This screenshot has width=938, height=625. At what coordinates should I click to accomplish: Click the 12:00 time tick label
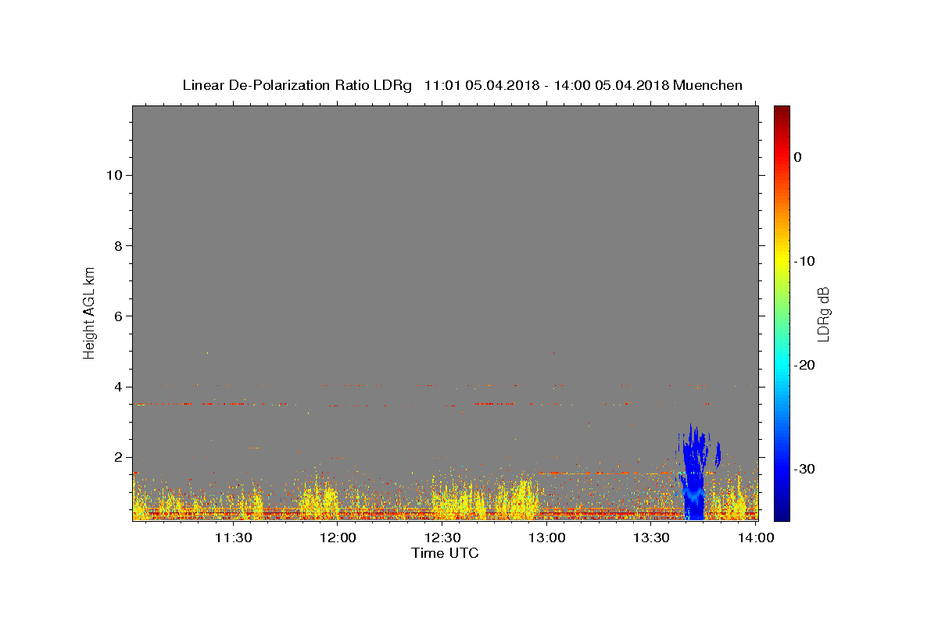[x=338, y=537]
